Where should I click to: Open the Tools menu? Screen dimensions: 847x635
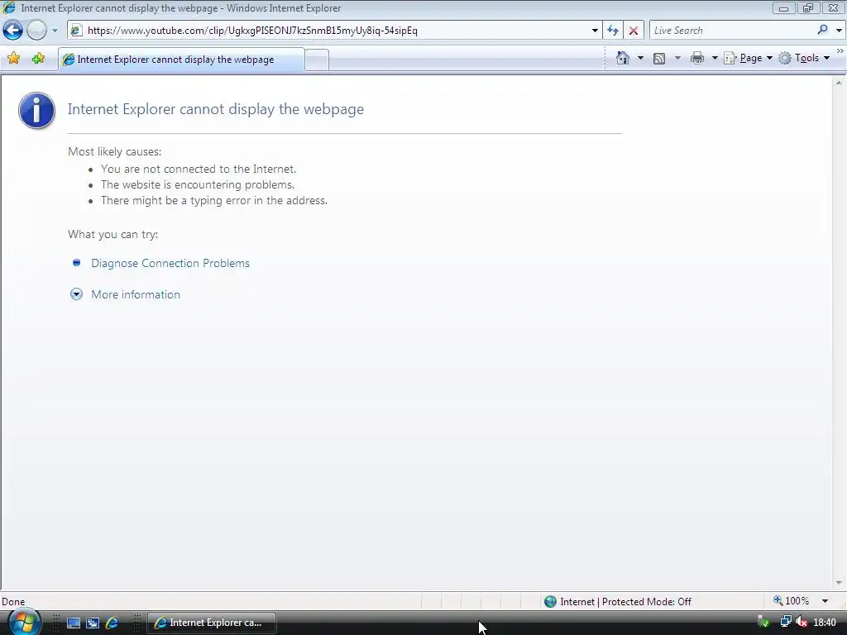click(x=804, y=58)
